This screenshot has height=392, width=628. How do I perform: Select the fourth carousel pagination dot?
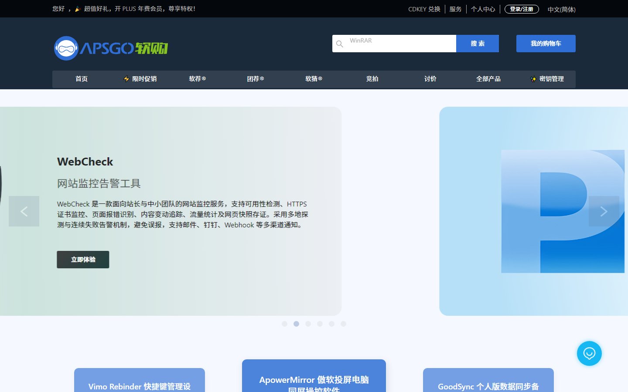pyautogui.click(x=320, y=324)
